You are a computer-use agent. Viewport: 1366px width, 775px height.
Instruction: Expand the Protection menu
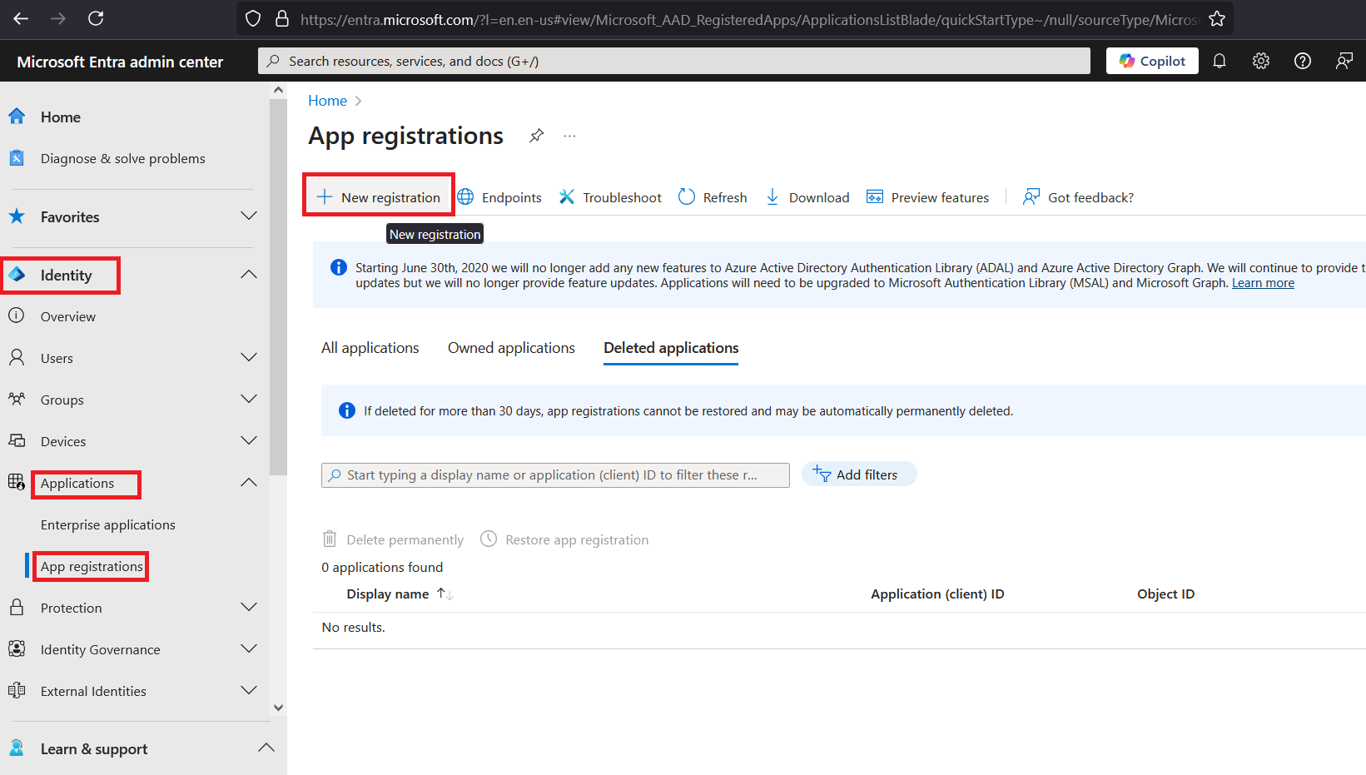pyautogui.click(x=248, y=608)
